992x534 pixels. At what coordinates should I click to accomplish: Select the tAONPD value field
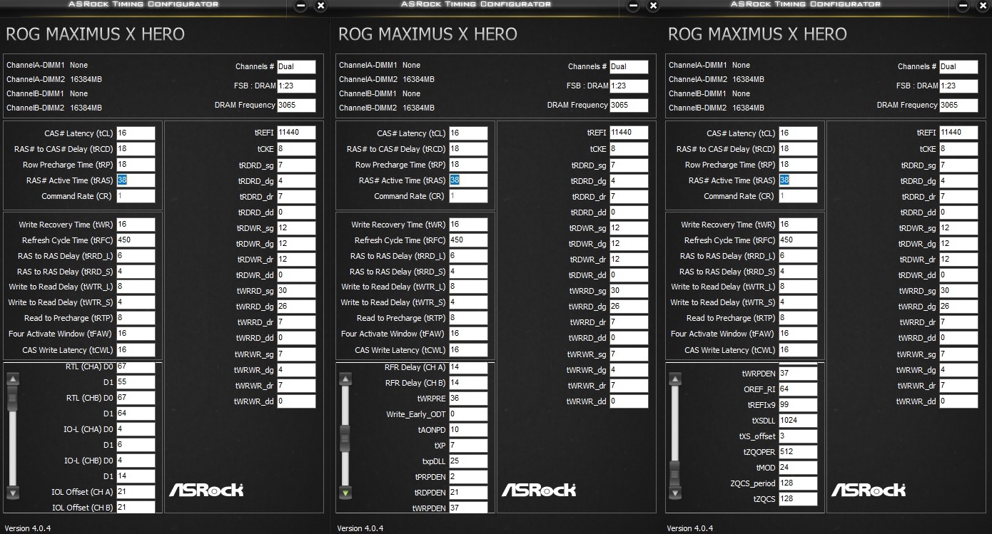click(468, 429)
